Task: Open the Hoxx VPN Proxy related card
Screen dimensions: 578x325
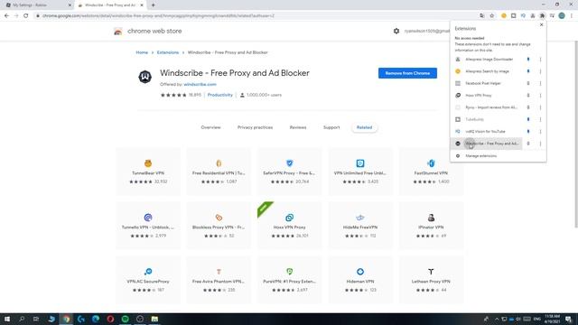Action: point(289,226)
